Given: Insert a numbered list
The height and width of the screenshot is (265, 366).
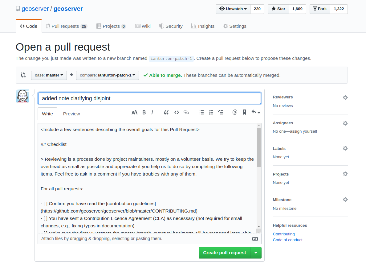Looking at the screenshot, I should tap(211, 112).
